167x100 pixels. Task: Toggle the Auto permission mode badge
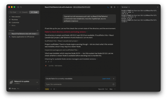[x=47, y=89]
